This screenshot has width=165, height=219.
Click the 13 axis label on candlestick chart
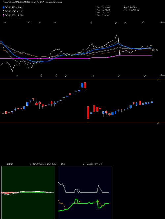tap(158, 123)
